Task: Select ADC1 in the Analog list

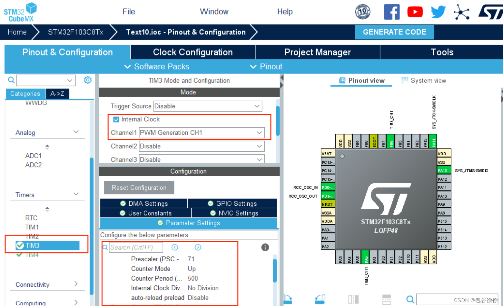Action: coord(34,156)
